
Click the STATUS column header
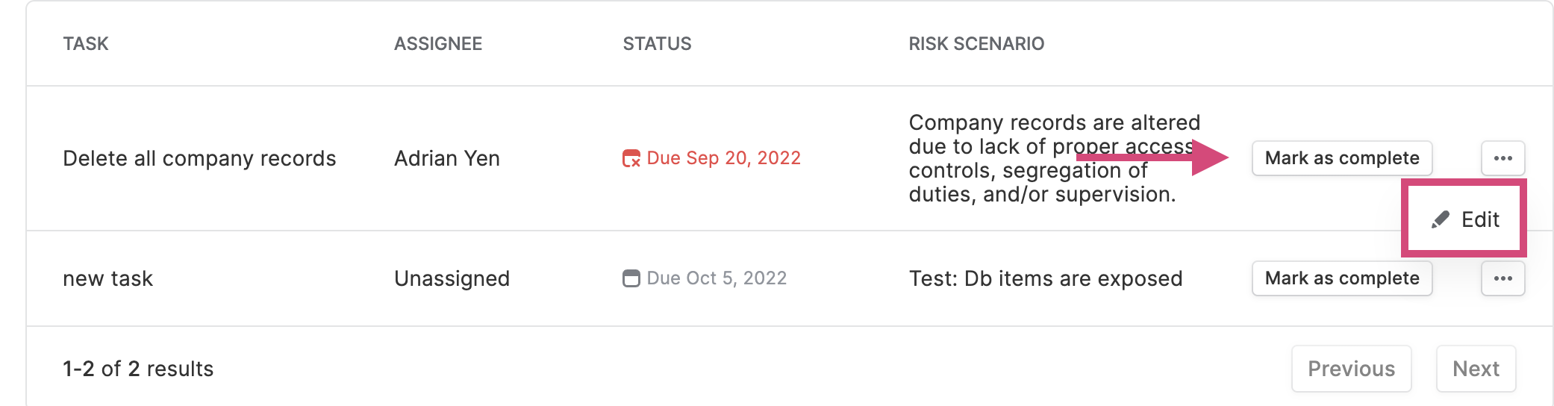tap(658, 44)
